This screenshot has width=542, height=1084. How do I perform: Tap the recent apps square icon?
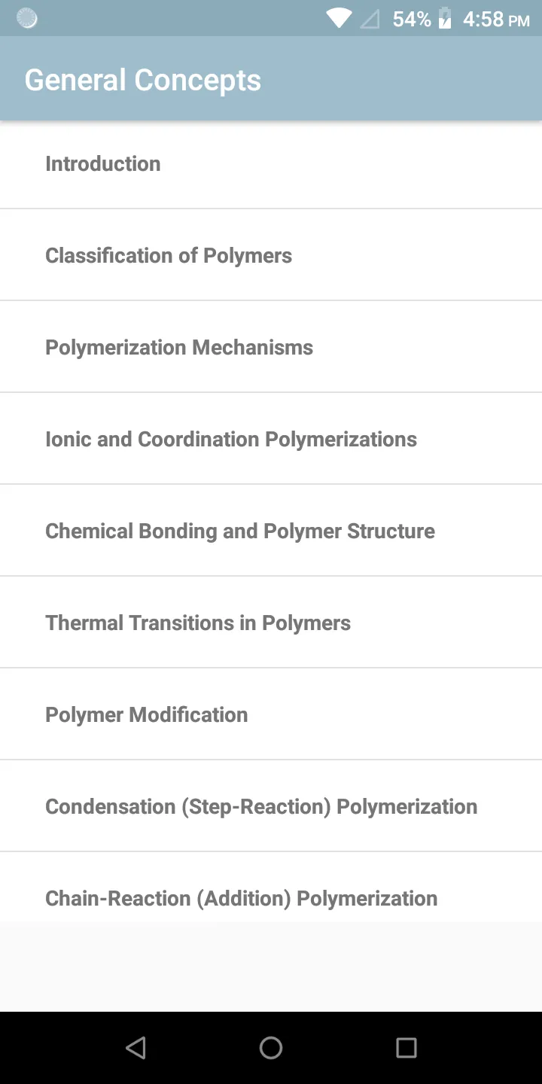coord(406,1048)
